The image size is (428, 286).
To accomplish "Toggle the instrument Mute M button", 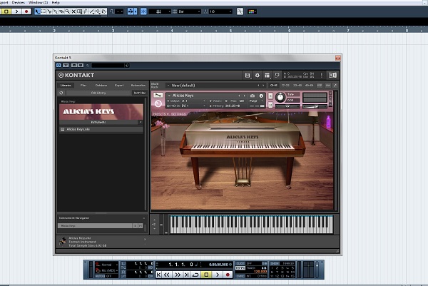I will coord(270,105).
